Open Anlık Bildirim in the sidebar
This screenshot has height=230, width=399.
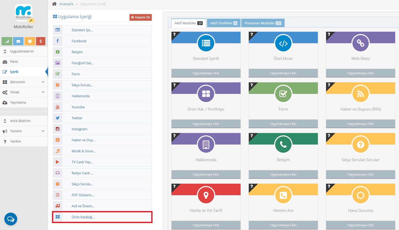pyautogui.click(x=24, y=121)
